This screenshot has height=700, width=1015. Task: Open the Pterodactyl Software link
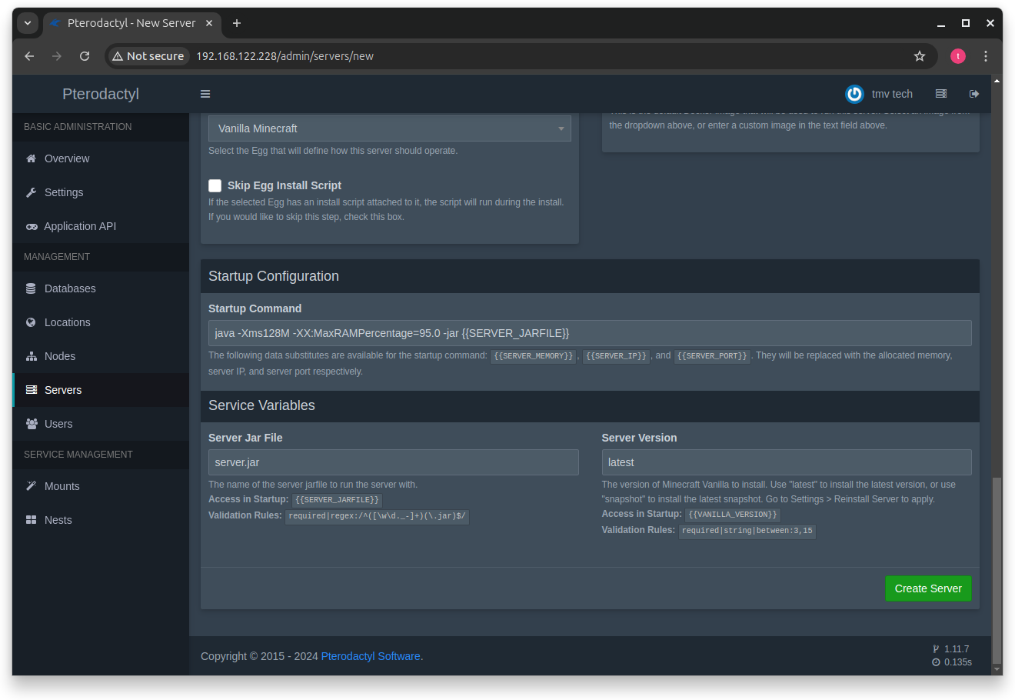(x=371, y=656)
